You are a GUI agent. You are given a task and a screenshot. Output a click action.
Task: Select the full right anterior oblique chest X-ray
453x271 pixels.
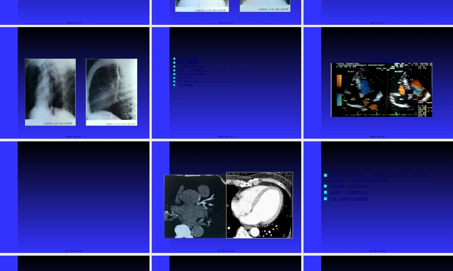(x=50, y=89)
